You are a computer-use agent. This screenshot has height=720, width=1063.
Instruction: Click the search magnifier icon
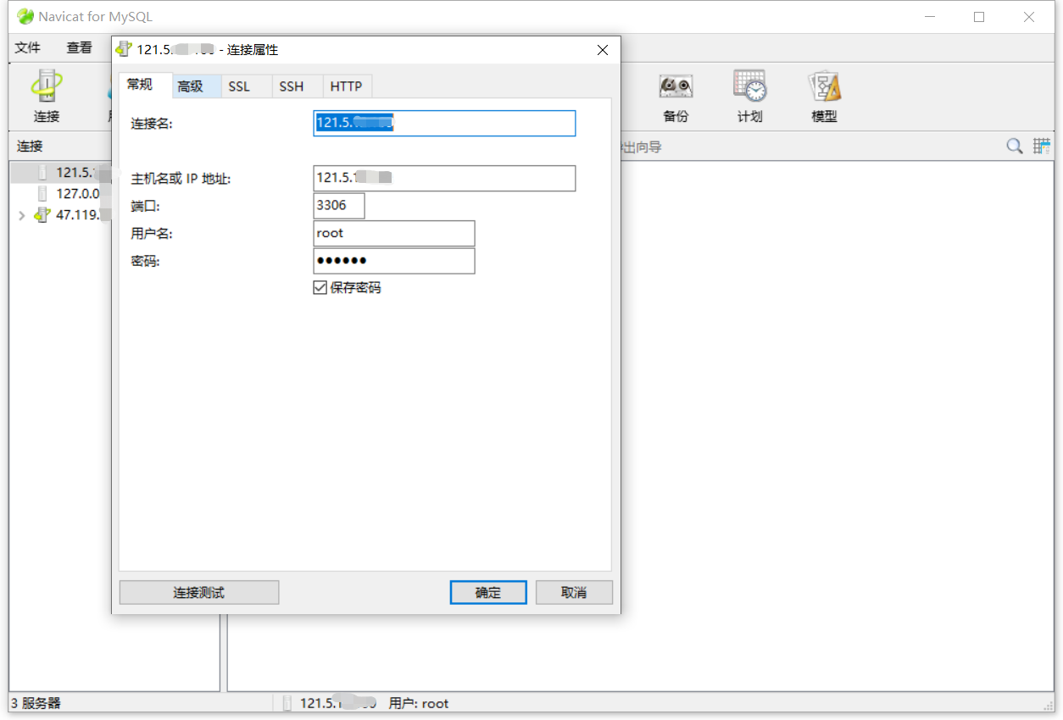click(1014, 147)
